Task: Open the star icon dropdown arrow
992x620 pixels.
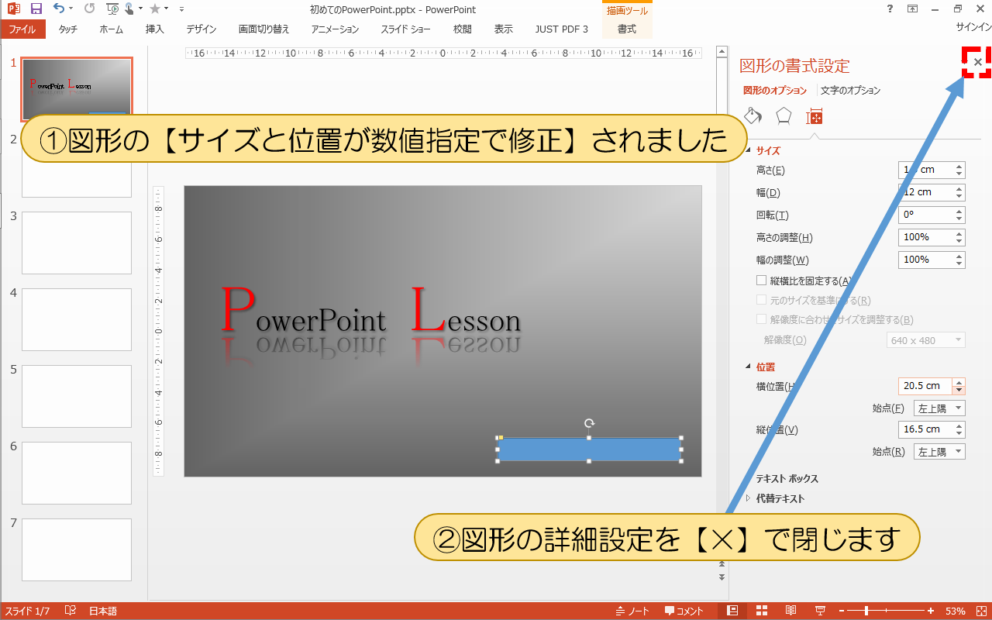Action: [x=167, y=9]
